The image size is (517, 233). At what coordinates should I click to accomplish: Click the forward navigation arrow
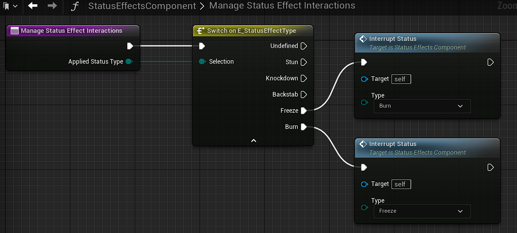[52, 6]
